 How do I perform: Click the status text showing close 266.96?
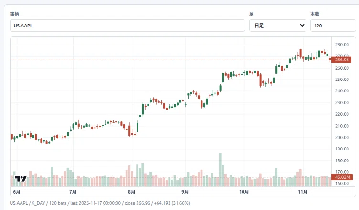(x=137, y=203)
